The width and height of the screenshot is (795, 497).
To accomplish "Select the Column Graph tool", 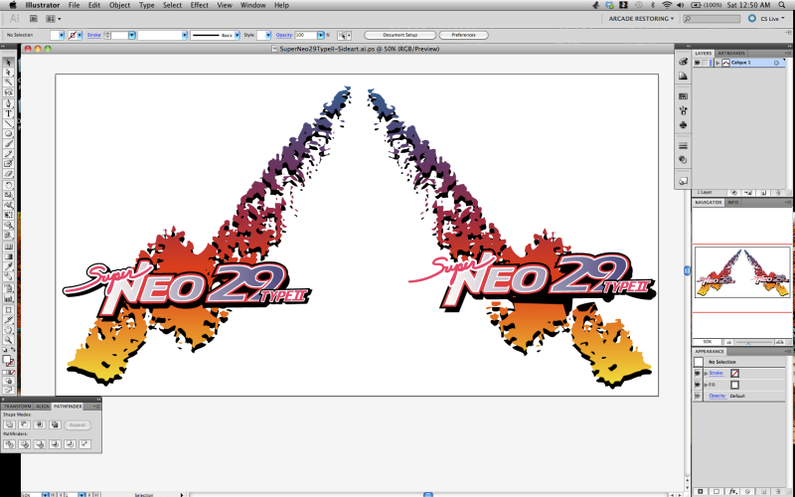I will (x=8, y=298).
